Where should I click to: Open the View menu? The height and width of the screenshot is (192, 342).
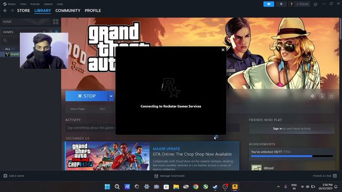click(x=23, y=4)
